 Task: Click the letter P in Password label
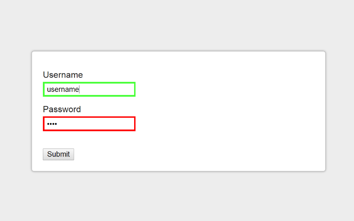coord(46,109)
